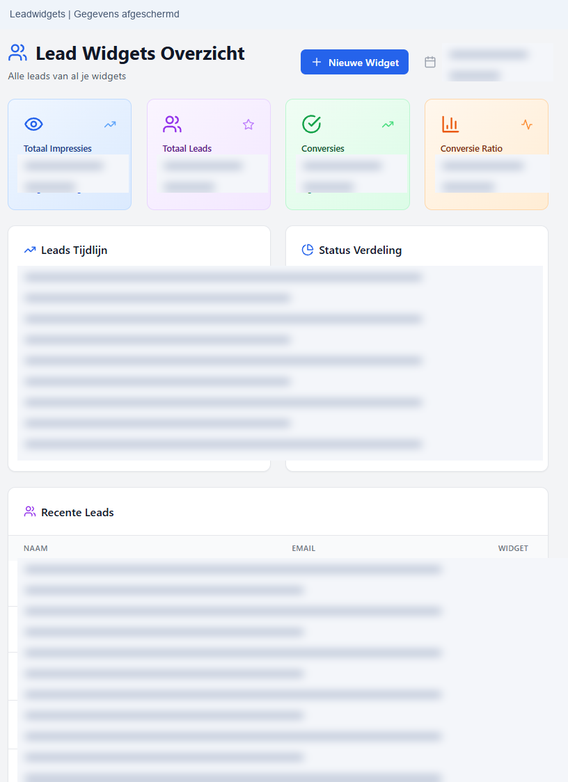Click the Lead Widgets Overzicht title
This screenshot has height=782, width=568.
click(140, 54)
